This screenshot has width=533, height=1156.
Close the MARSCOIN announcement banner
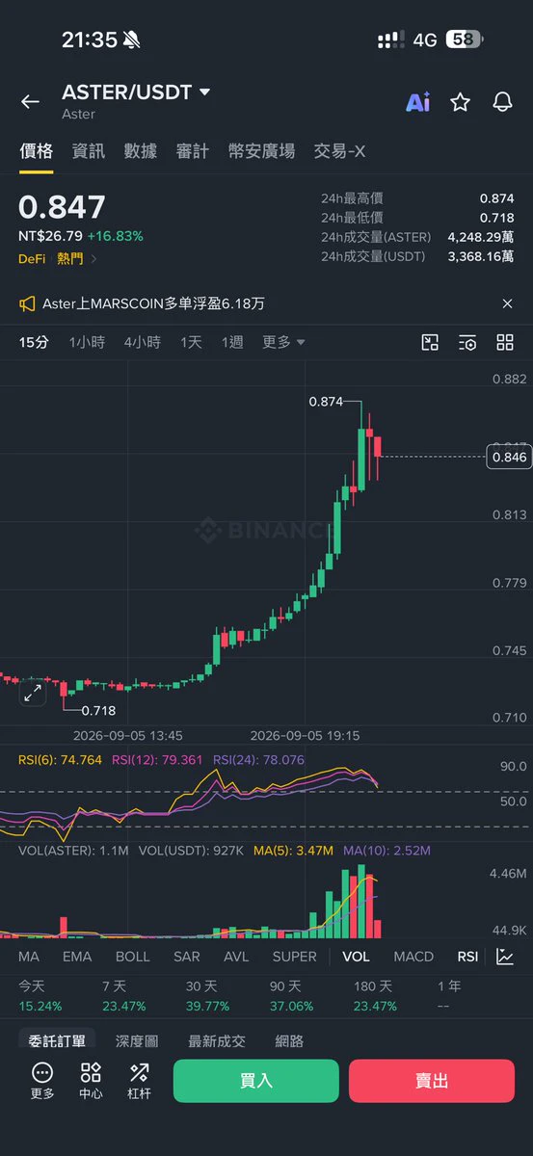click(508, 303)
